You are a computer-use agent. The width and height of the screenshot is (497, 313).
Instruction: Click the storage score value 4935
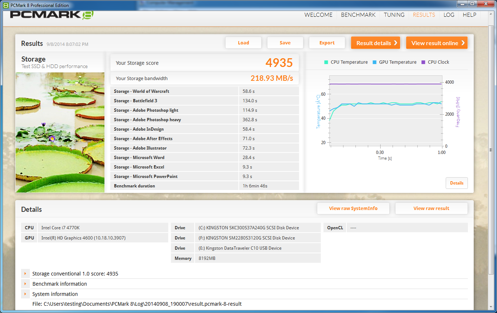(x=279, y=63)
